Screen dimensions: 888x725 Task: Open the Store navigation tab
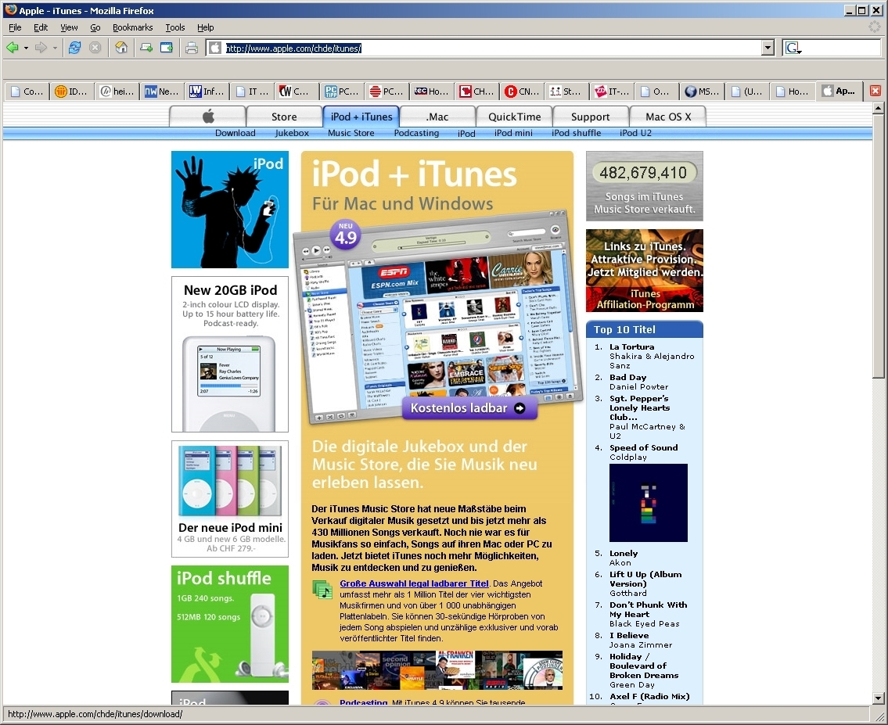[x=284, y=117]
